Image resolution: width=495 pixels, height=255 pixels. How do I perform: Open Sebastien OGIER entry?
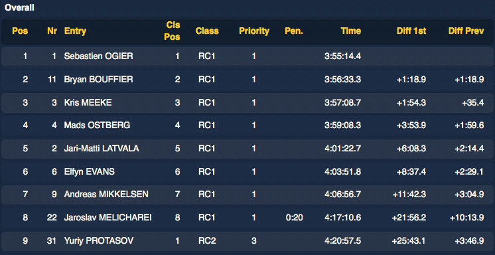coord(98,56)
